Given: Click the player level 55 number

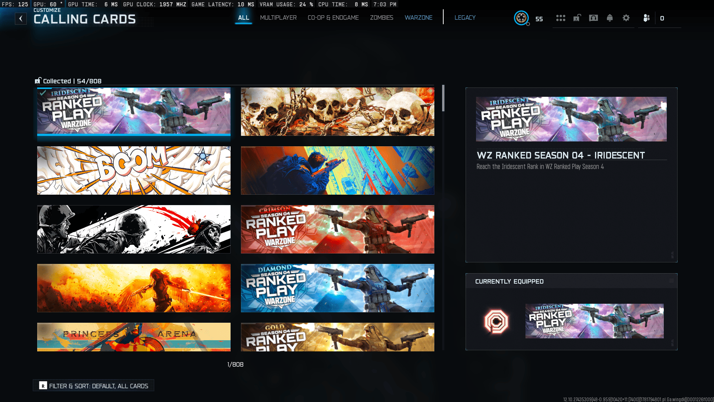Looking at the screenshot, I should tap(539, 19).
